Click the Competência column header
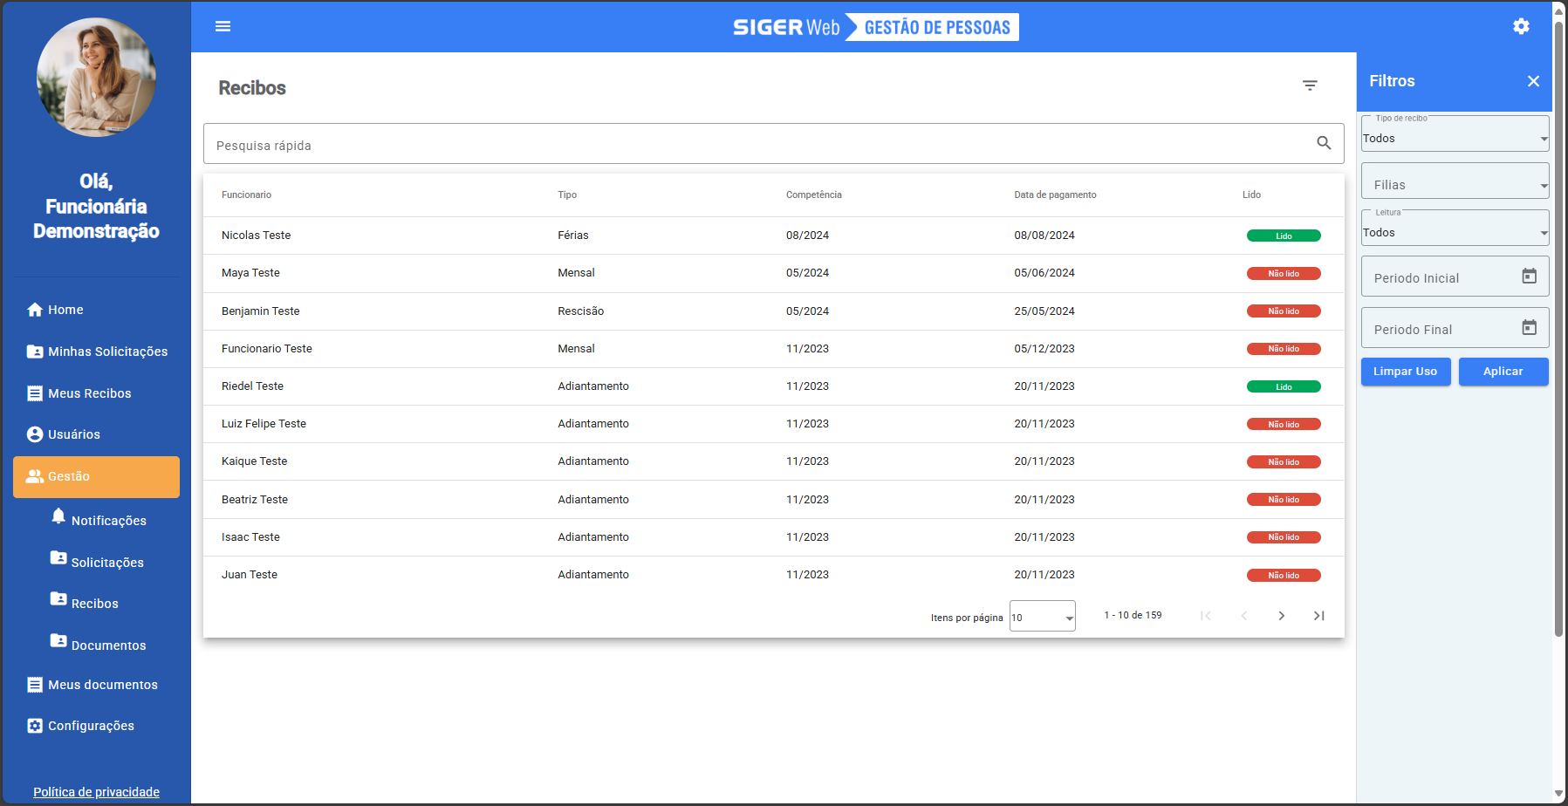This screenshot has width=1568, height=806. tap(814, 195)
